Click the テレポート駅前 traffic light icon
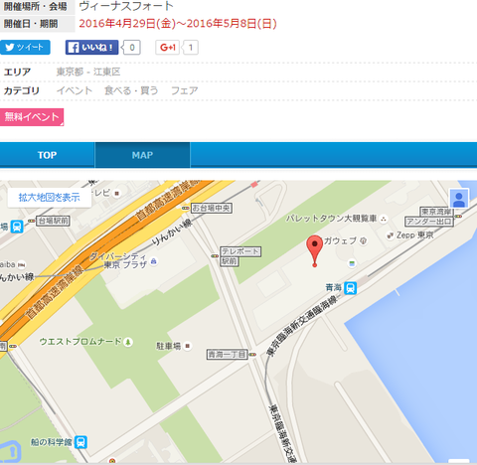Screen dimensions: 477x465 tap(215, 256)
